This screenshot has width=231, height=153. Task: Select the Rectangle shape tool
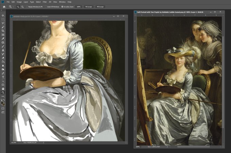(x=3, y=85)
